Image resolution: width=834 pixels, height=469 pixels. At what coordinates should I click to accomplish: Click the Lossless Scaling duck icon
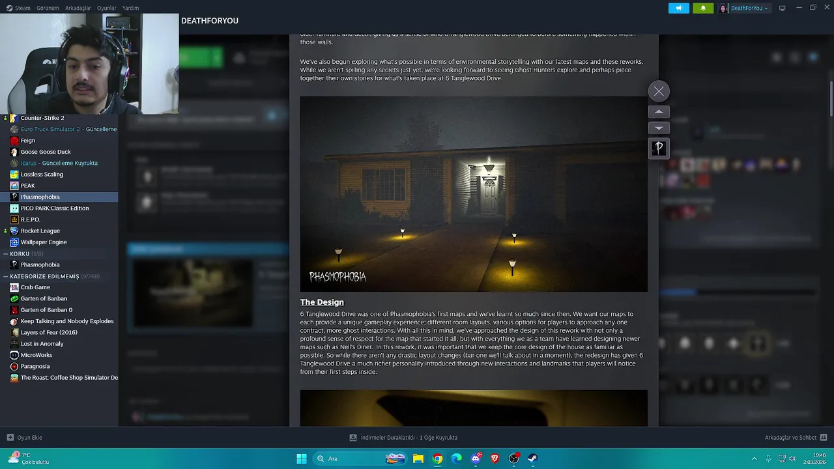pyautogui.click(x=14, y=174)
